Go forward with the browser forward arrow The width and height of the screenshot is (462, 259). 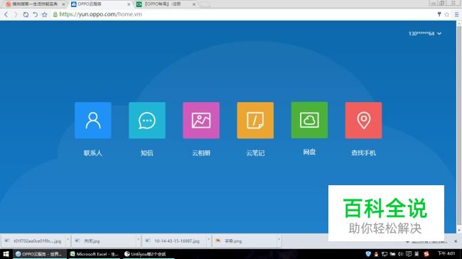pos(16,14)
